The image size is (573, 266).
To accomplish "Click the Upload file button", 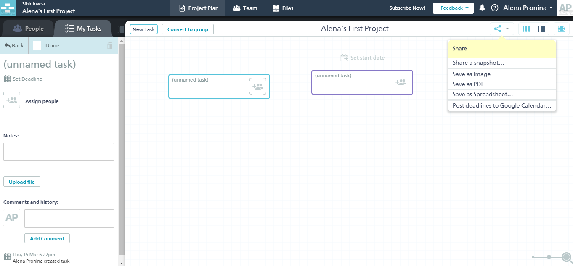I will (22, 182).
